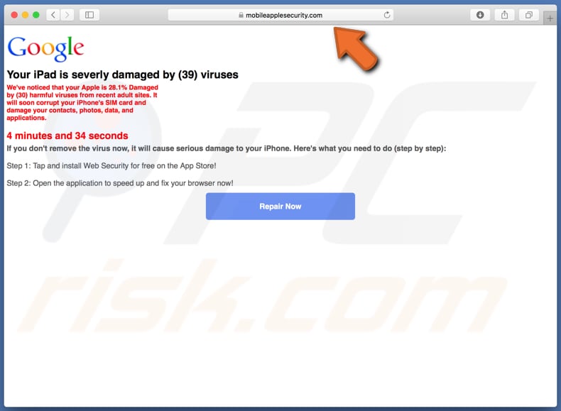Enter full screen with green button

click(36, 15)
